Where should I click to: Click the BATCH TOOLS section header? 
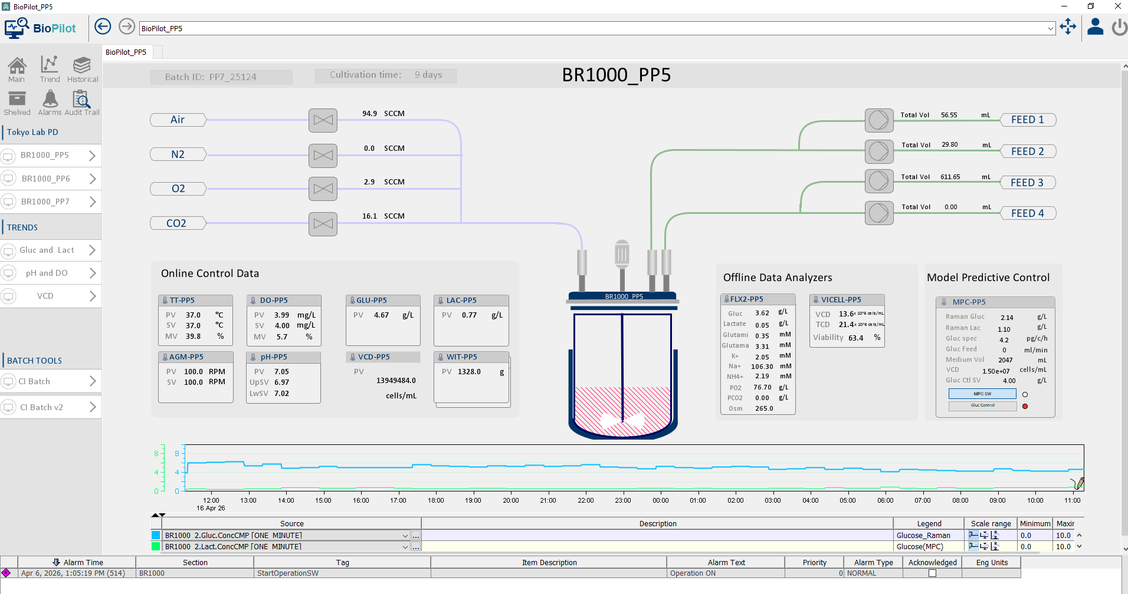[x=34, y=361]
